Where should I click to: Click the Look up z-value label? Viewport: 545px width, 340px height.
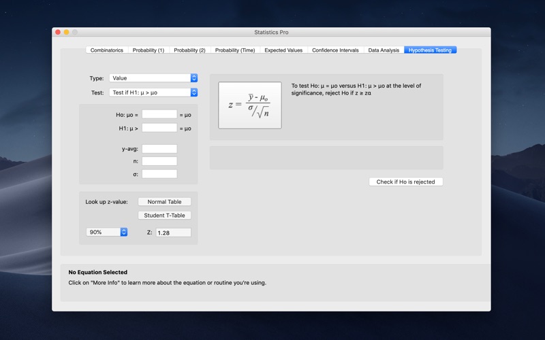click(x=107, y=201)
